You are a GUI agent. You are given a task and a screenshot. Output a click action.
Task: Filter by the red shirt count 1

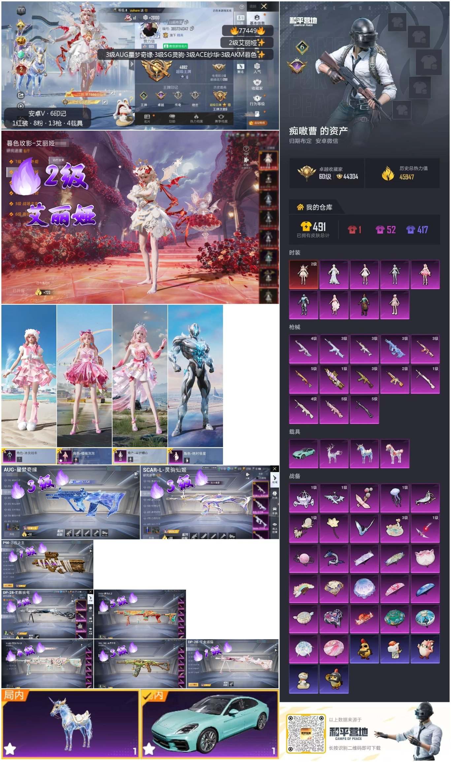point(355,230)
